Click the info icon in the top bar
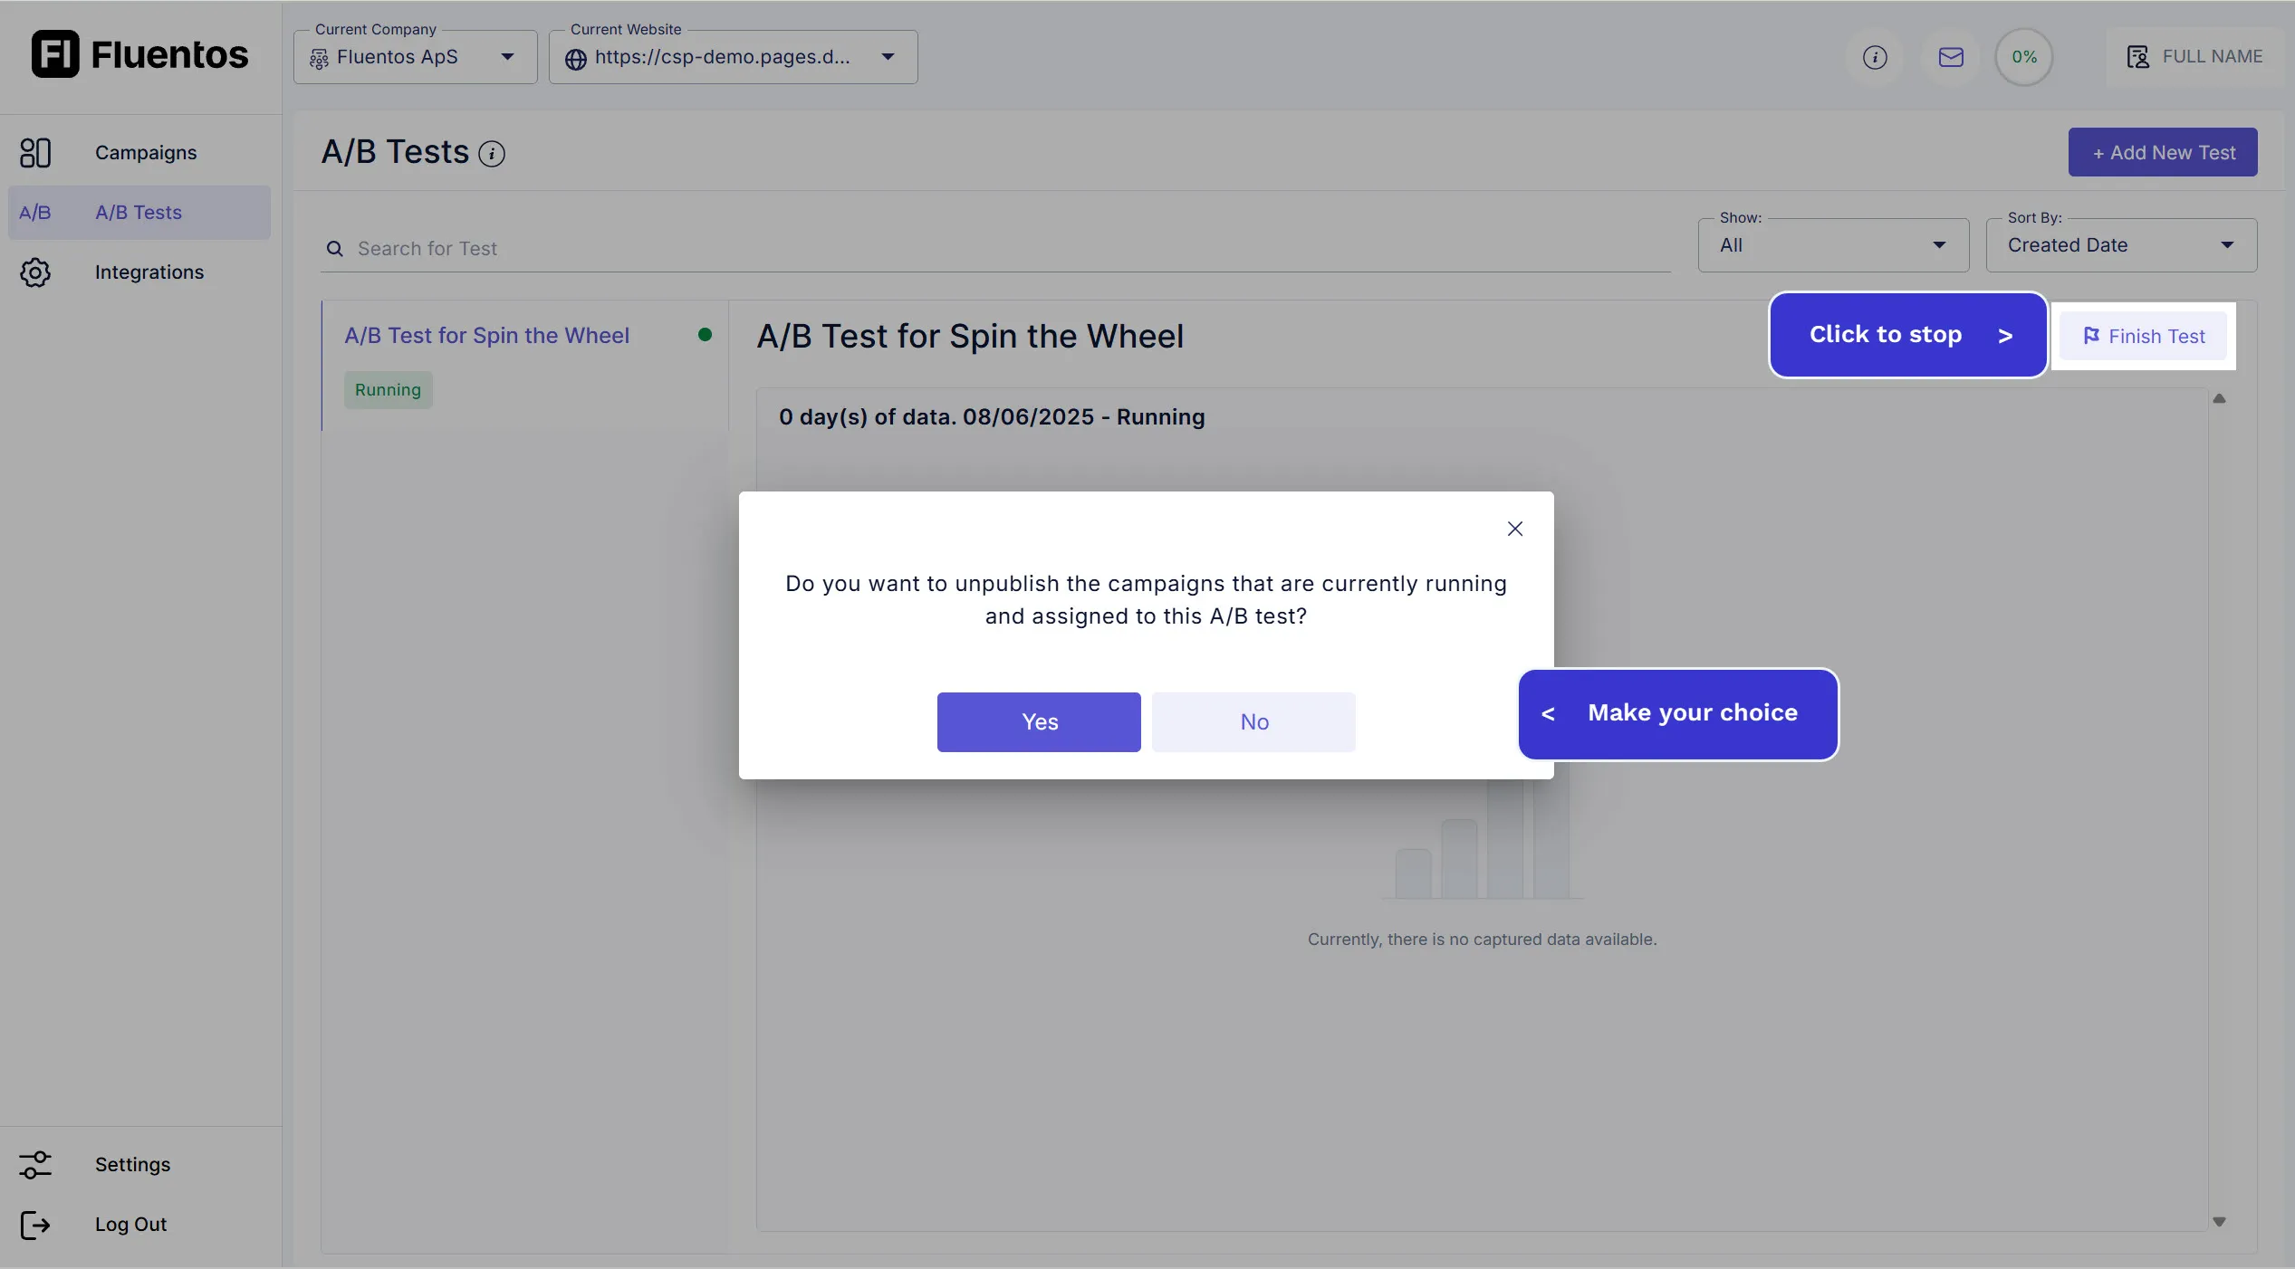 tap(1874, 56)
